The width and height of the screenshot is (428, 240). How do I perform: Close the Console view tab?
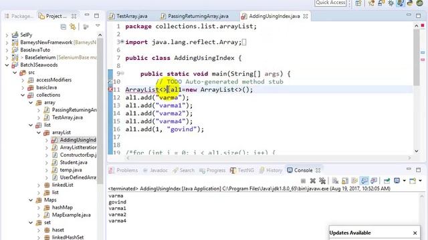(x=318, y=171)
